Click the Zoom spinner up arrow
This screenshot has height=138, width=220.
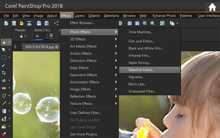(48, 35)
